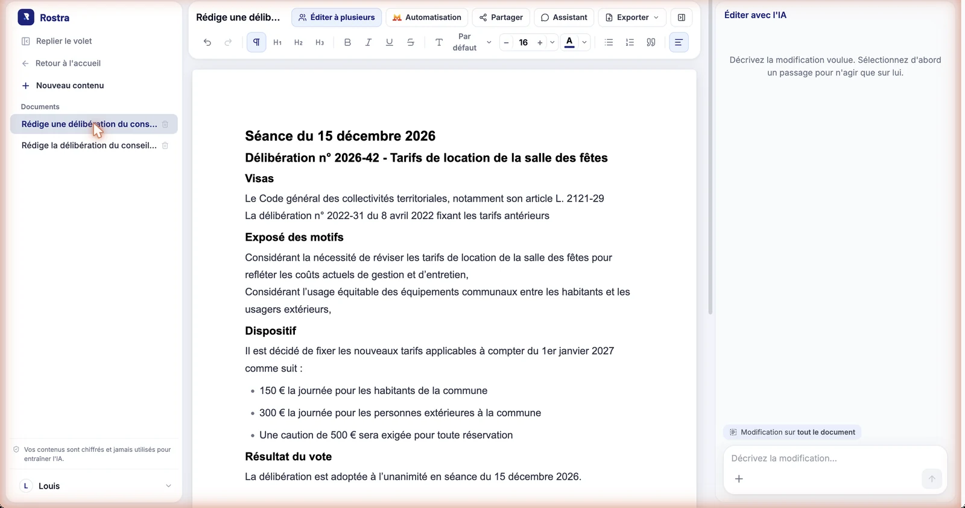
Task: Apply Heading 1 style
Action: (x=277, y=42)
